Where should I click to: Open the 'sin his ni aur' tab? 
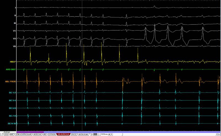83,134
